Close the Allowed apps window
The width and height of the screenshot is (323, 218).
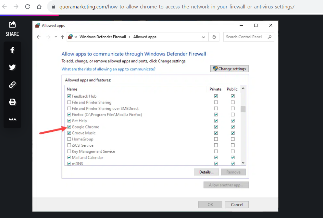pyautogui.click(x=271, y=25)
